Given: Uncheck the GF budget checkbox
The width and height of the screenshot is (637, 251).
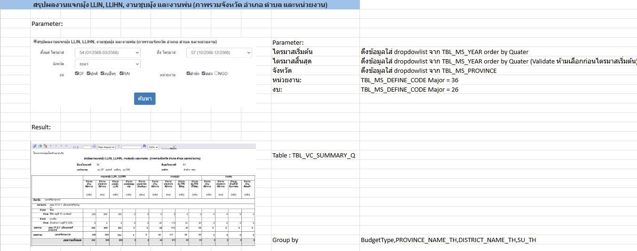Looking at the screenshot, I should tap(77, 73).
